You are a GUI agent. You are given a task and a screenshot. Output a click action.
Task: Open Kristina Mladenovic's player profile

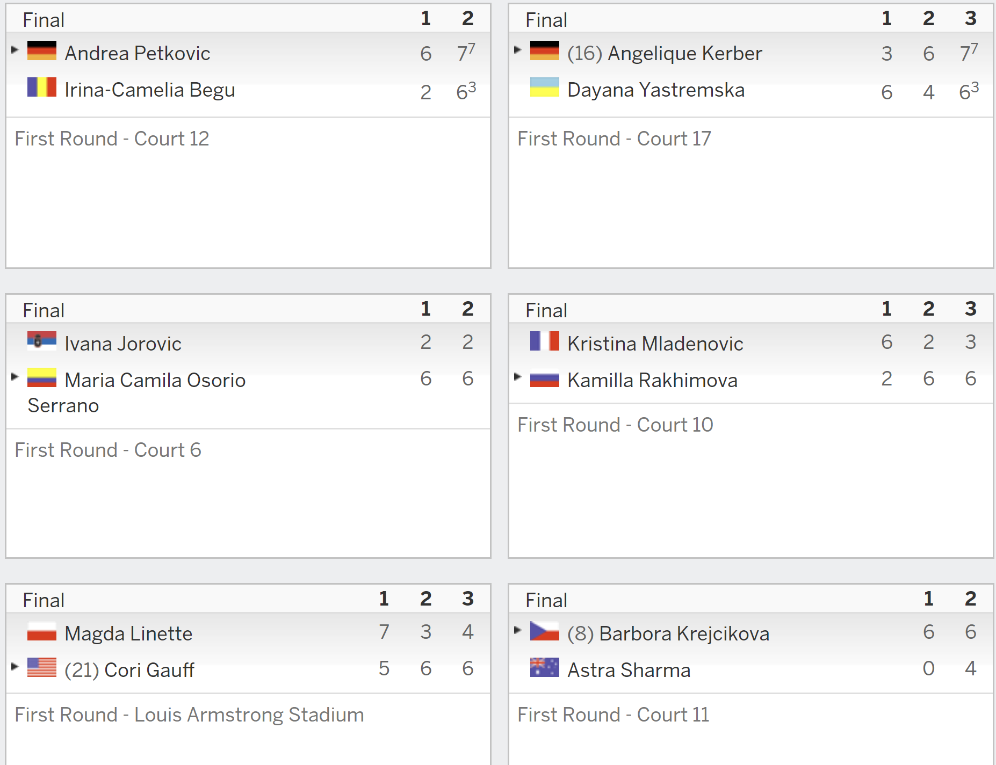655,344
